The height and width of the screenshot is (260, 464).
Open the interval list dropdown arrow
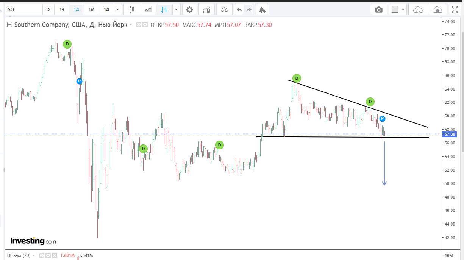[117, 9]
